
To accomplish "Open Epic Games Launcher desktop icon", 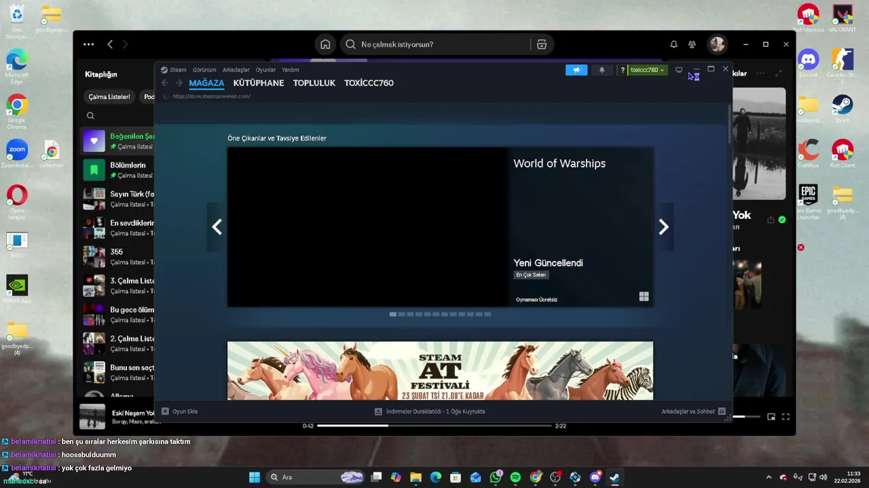I will pyautogui.click(x=808, y=203).
